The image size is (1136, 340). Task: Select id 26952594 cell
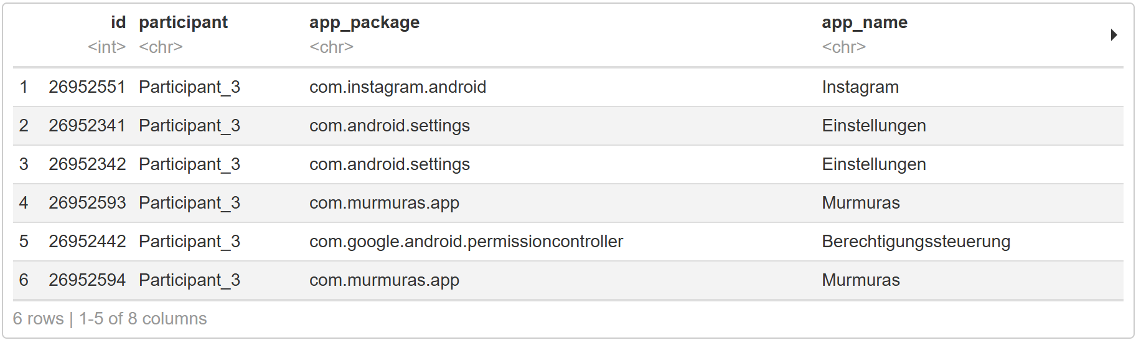pos(87,280)
